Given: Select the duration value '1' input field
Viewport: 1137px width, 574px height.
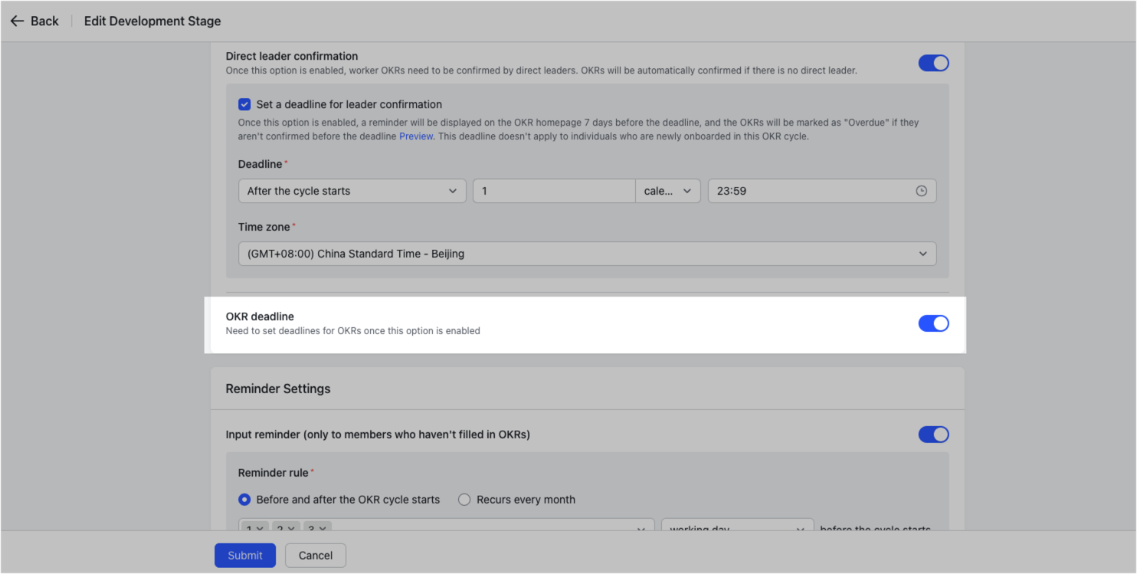Looking at the screenshot, I should [x=553, y=191].
